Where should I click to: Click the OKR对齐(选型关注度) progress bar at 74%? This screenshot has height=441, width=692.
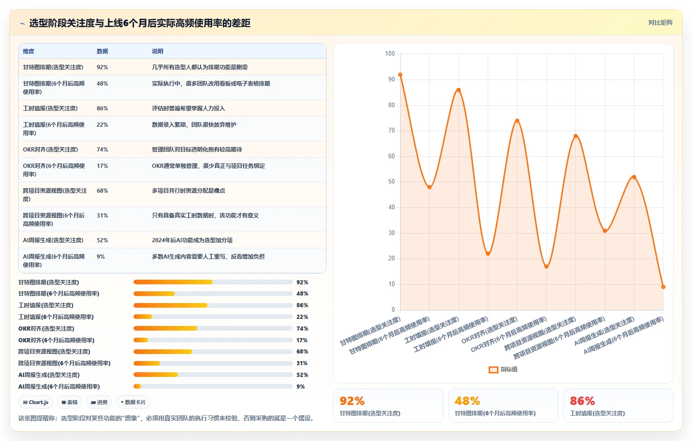[213, 328]
